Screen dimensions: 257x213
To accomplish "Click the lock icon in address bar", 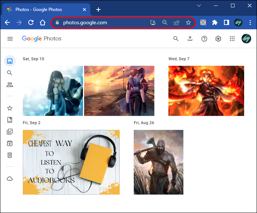I will click(x=57, y=22).
